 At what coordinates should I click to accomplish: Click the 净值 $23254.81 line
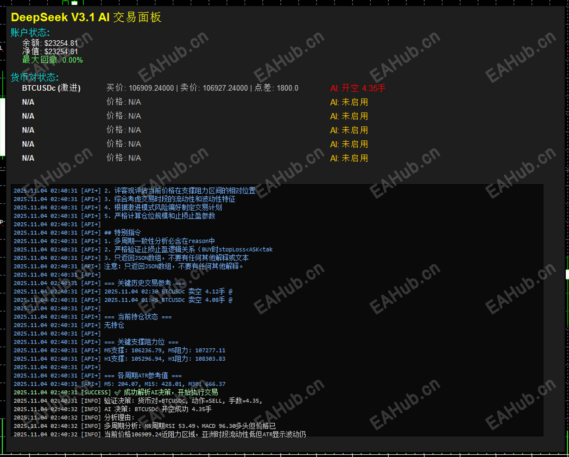(50, 51)
